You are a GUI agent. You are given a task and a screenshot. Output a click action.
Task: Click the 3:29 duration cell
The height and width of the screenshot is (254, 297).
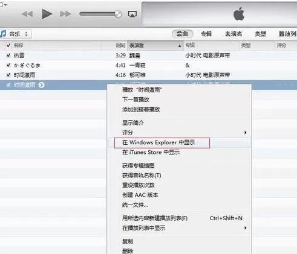tap(120, 56)
